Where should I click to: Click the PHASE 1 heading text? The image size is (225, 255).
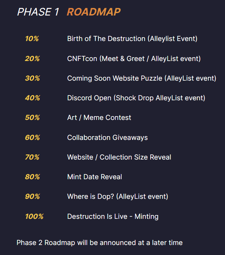[38, 12]
